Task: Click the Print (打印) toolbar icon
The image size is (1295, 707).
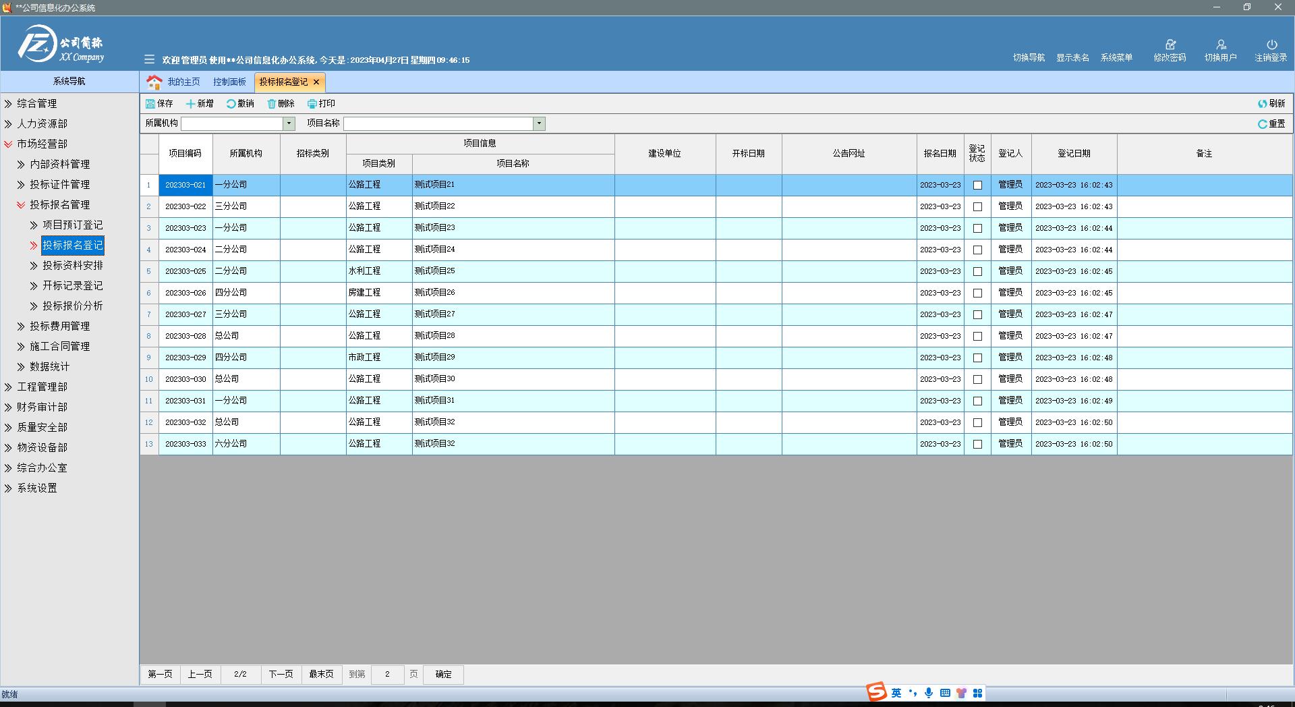Action: click(x=312, y=104)
